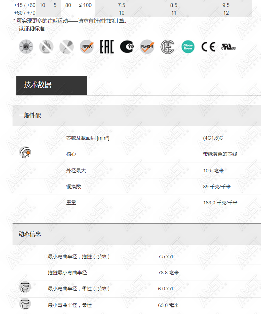
Task: Click the UV resistance certification icon
Action: (x=26, y=47)
